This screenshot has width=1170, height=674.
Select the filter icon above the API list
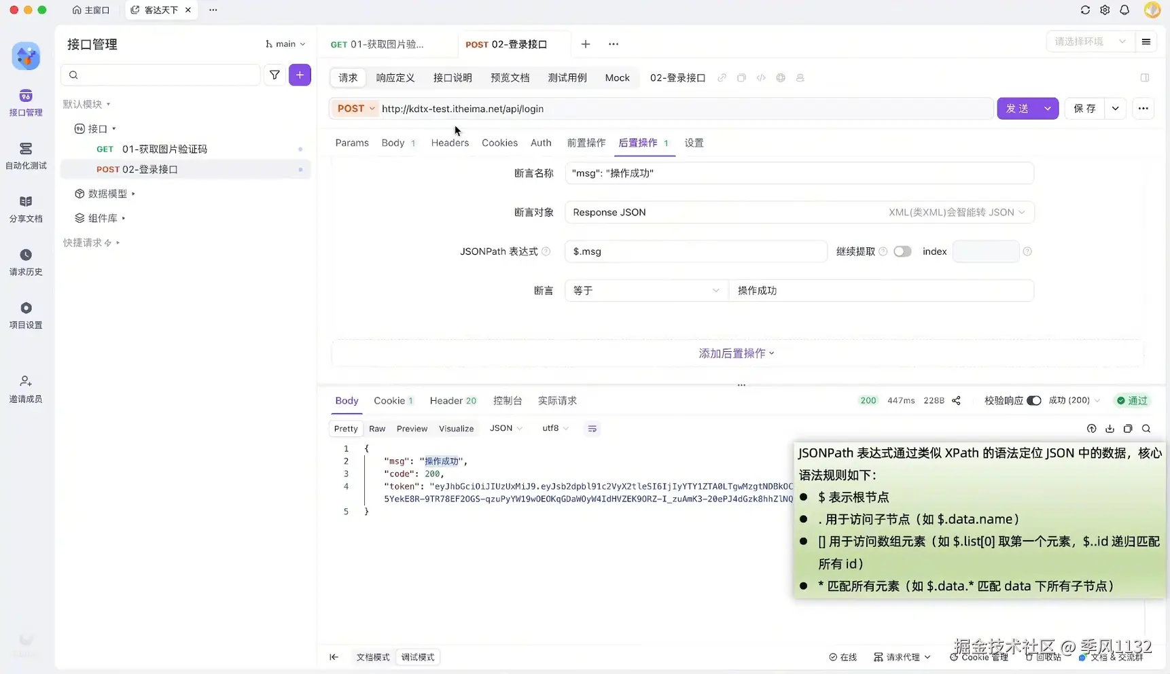click(x=274, y=75)
